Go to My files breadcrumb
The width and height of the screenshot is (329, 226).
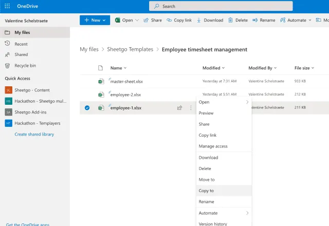(x=89, y=49)
